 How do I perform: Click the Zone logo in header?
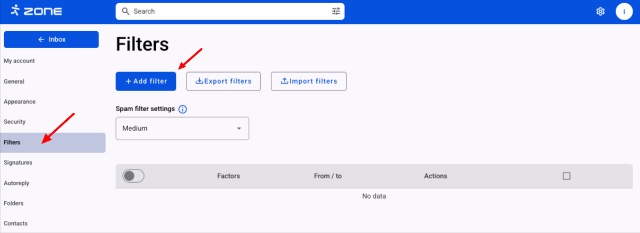[36, 11]
